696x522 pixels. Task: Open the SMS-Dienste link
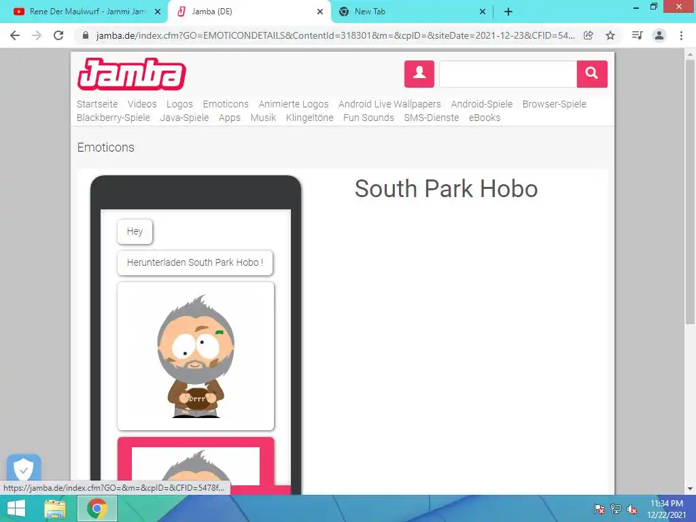(x=432, y=118)
